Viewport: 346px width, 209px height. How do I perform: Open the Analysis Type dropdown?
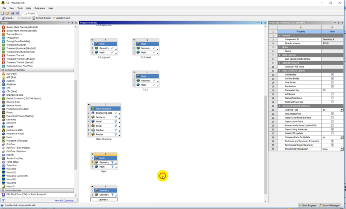point(341,110)
